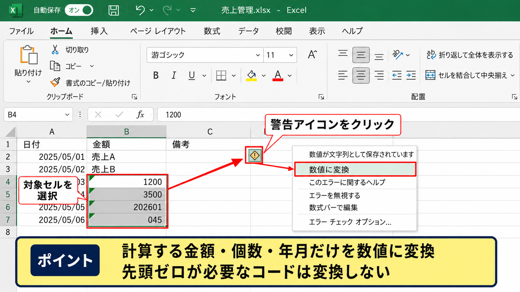Viewport: 520px width, 292px height.
Task: Switch to the 数式 tab
Action: (212, 31)
